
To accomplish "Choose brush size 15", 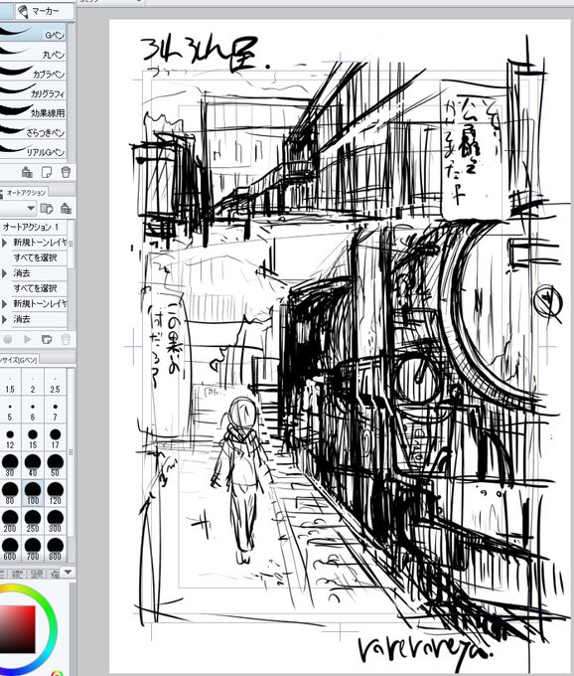I will tap(33, 438).
